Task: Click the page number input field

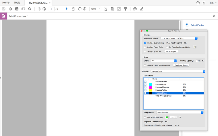Action: pos(52,9)
